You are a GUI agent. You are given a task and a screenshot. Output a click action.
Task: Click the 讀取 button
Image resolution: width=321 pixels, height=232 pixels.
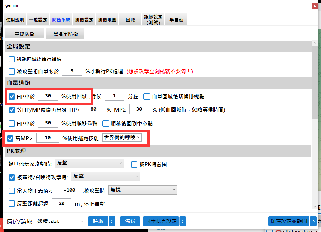pyautogui.click(x=98, y=221)
